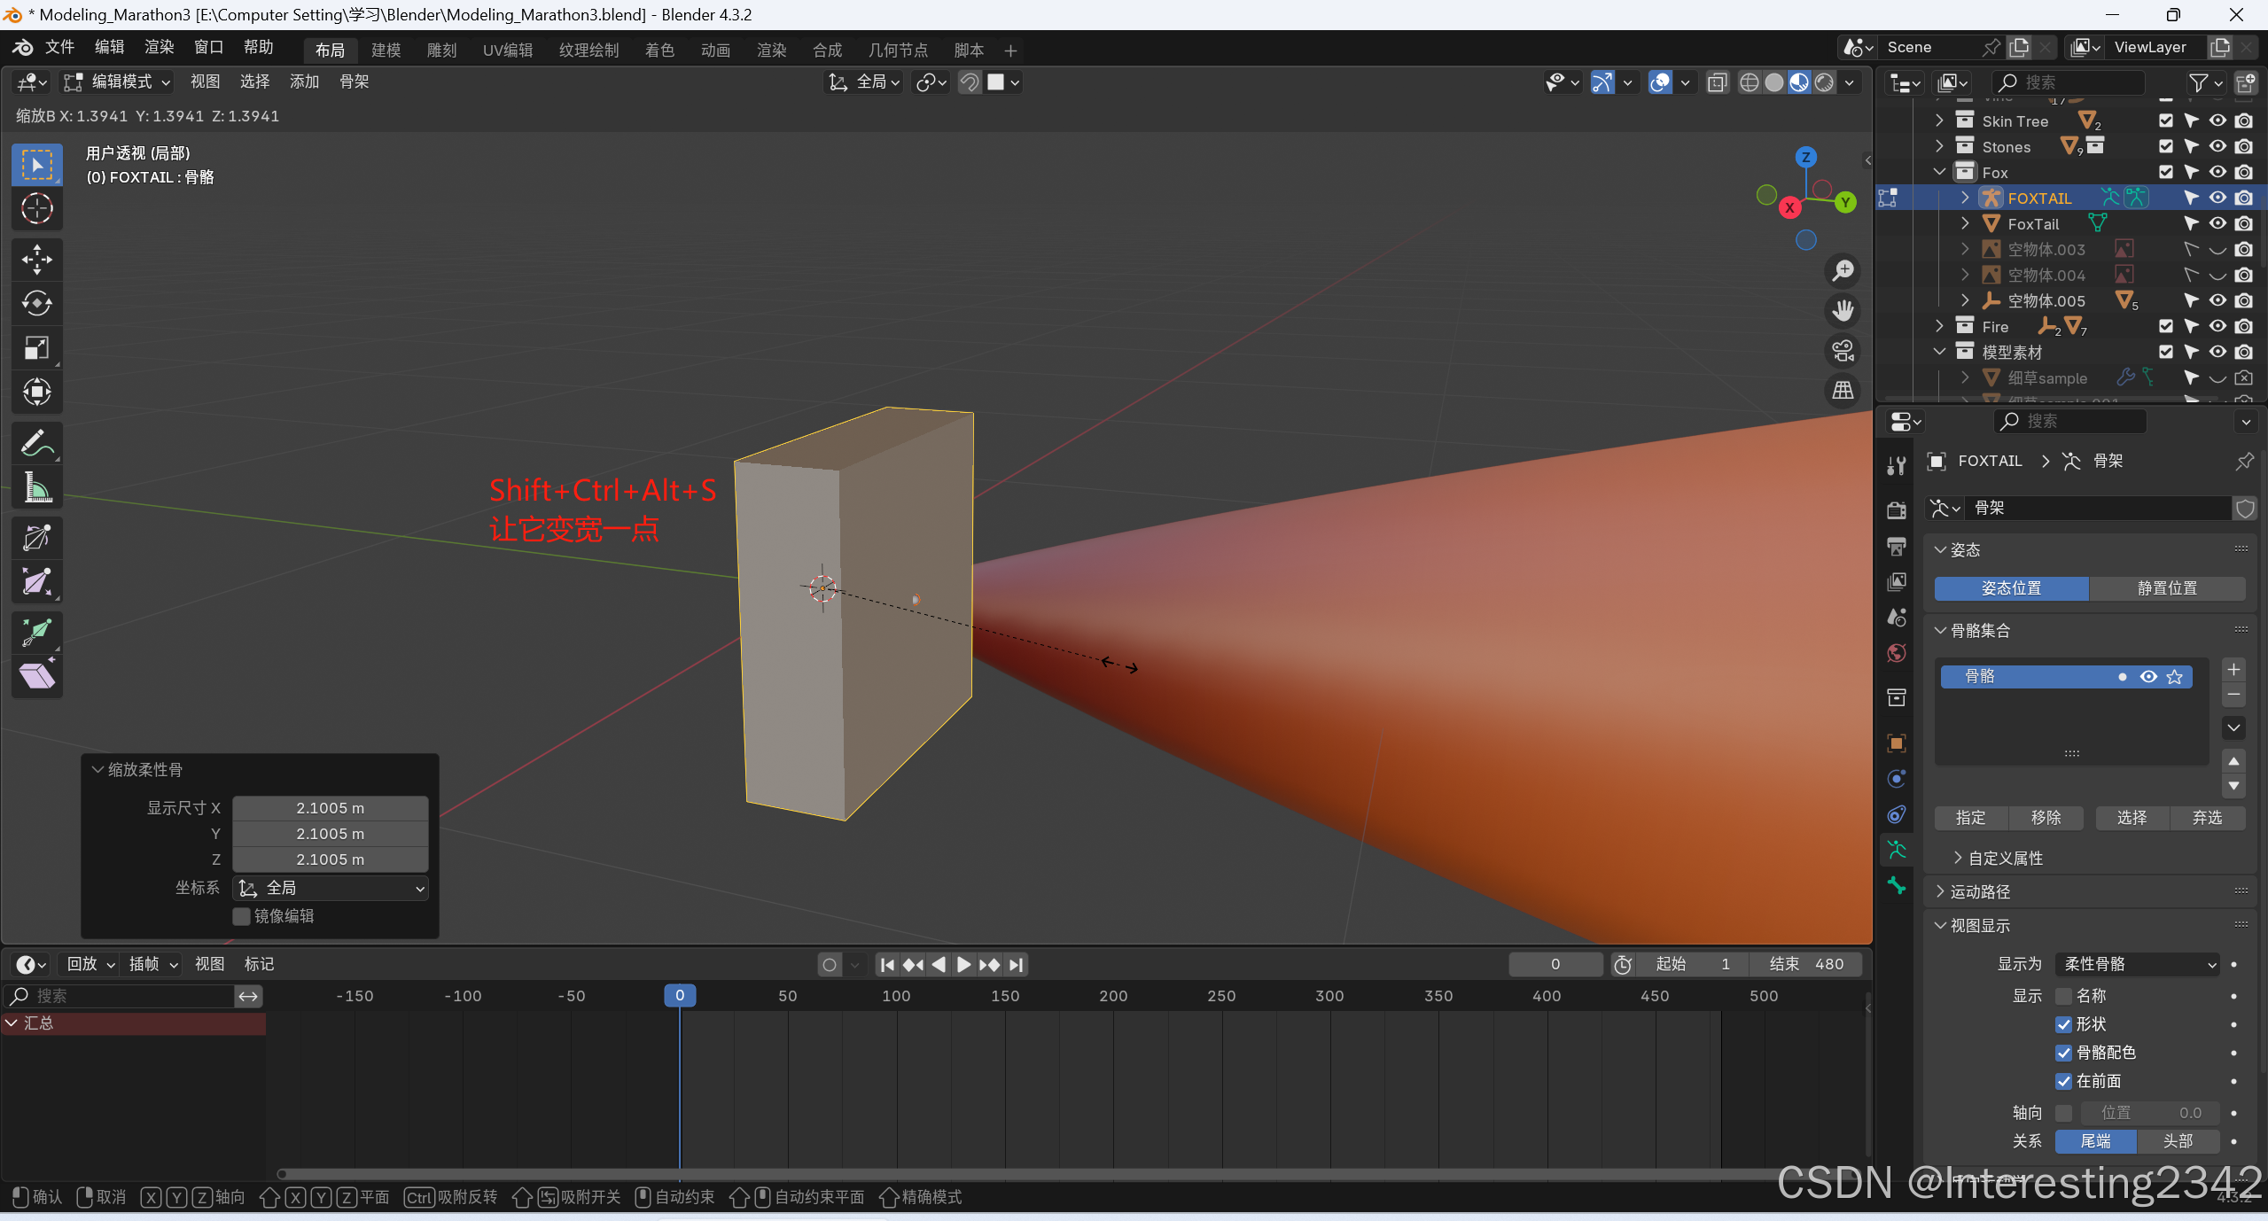
Task: Select the Measure tool
Action: click(36, 487)
